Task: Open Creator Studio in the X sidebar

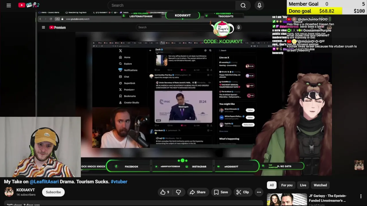Action: click(x=129, y=102)
